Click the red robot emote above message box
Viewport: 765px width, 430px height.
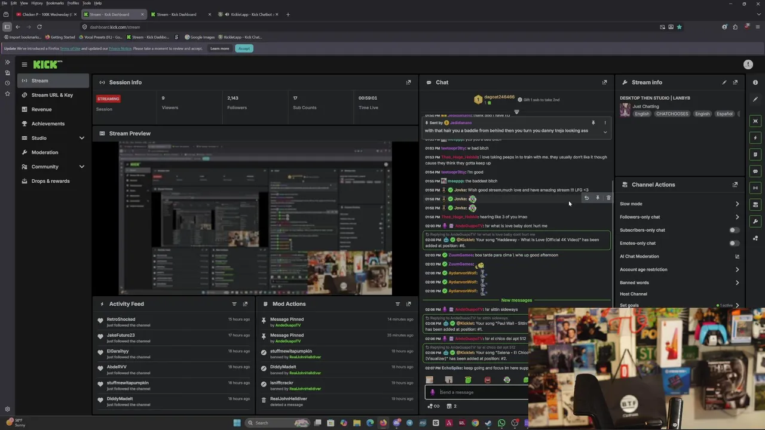(x=488, y=380)
